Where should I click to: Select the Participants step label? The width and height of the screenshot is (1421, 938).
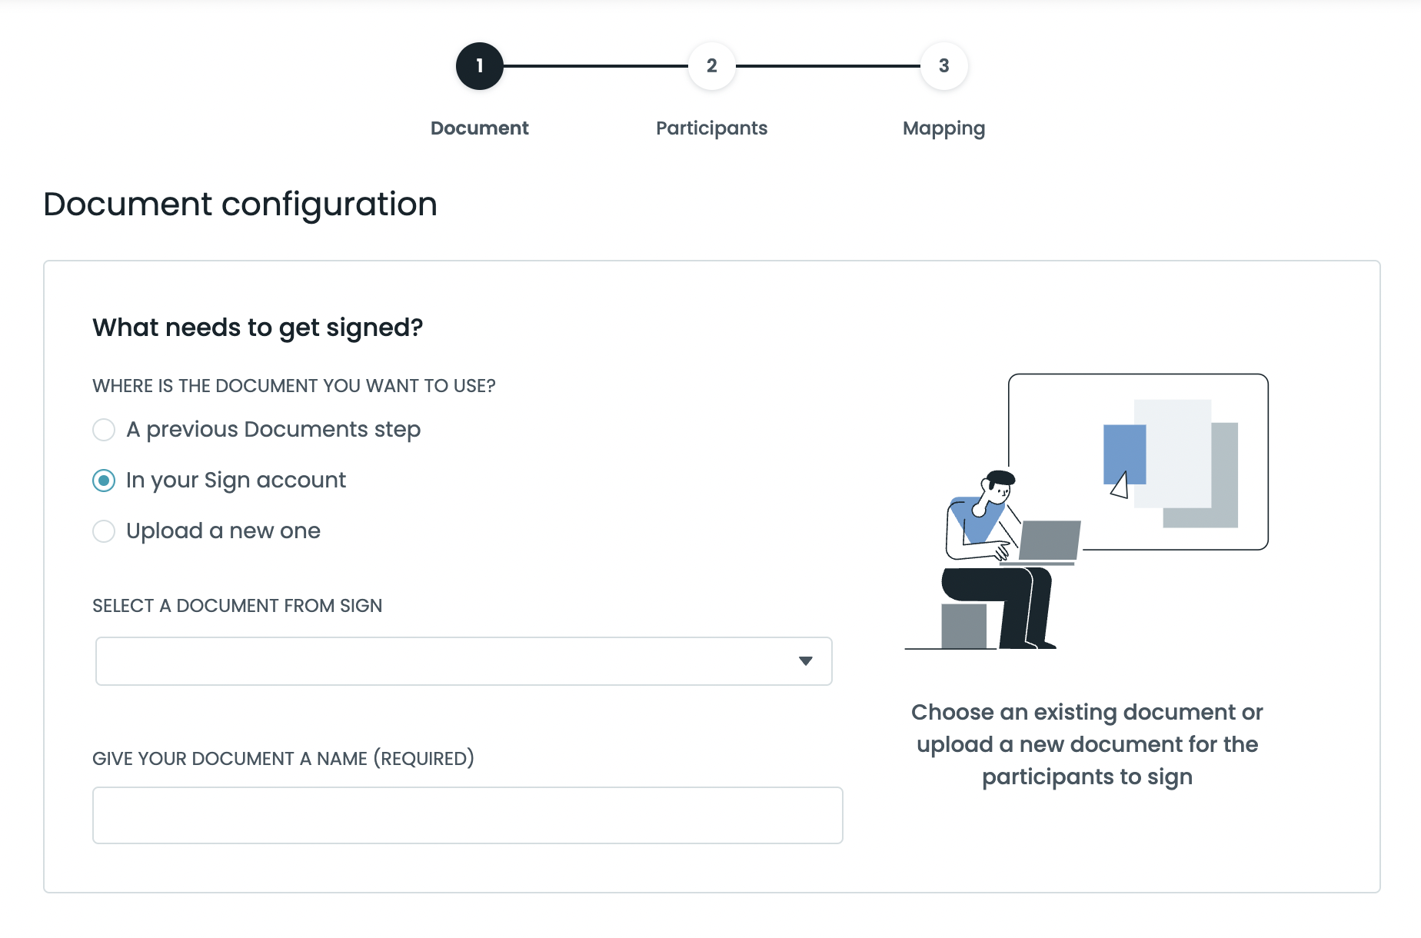click(710, 128)
